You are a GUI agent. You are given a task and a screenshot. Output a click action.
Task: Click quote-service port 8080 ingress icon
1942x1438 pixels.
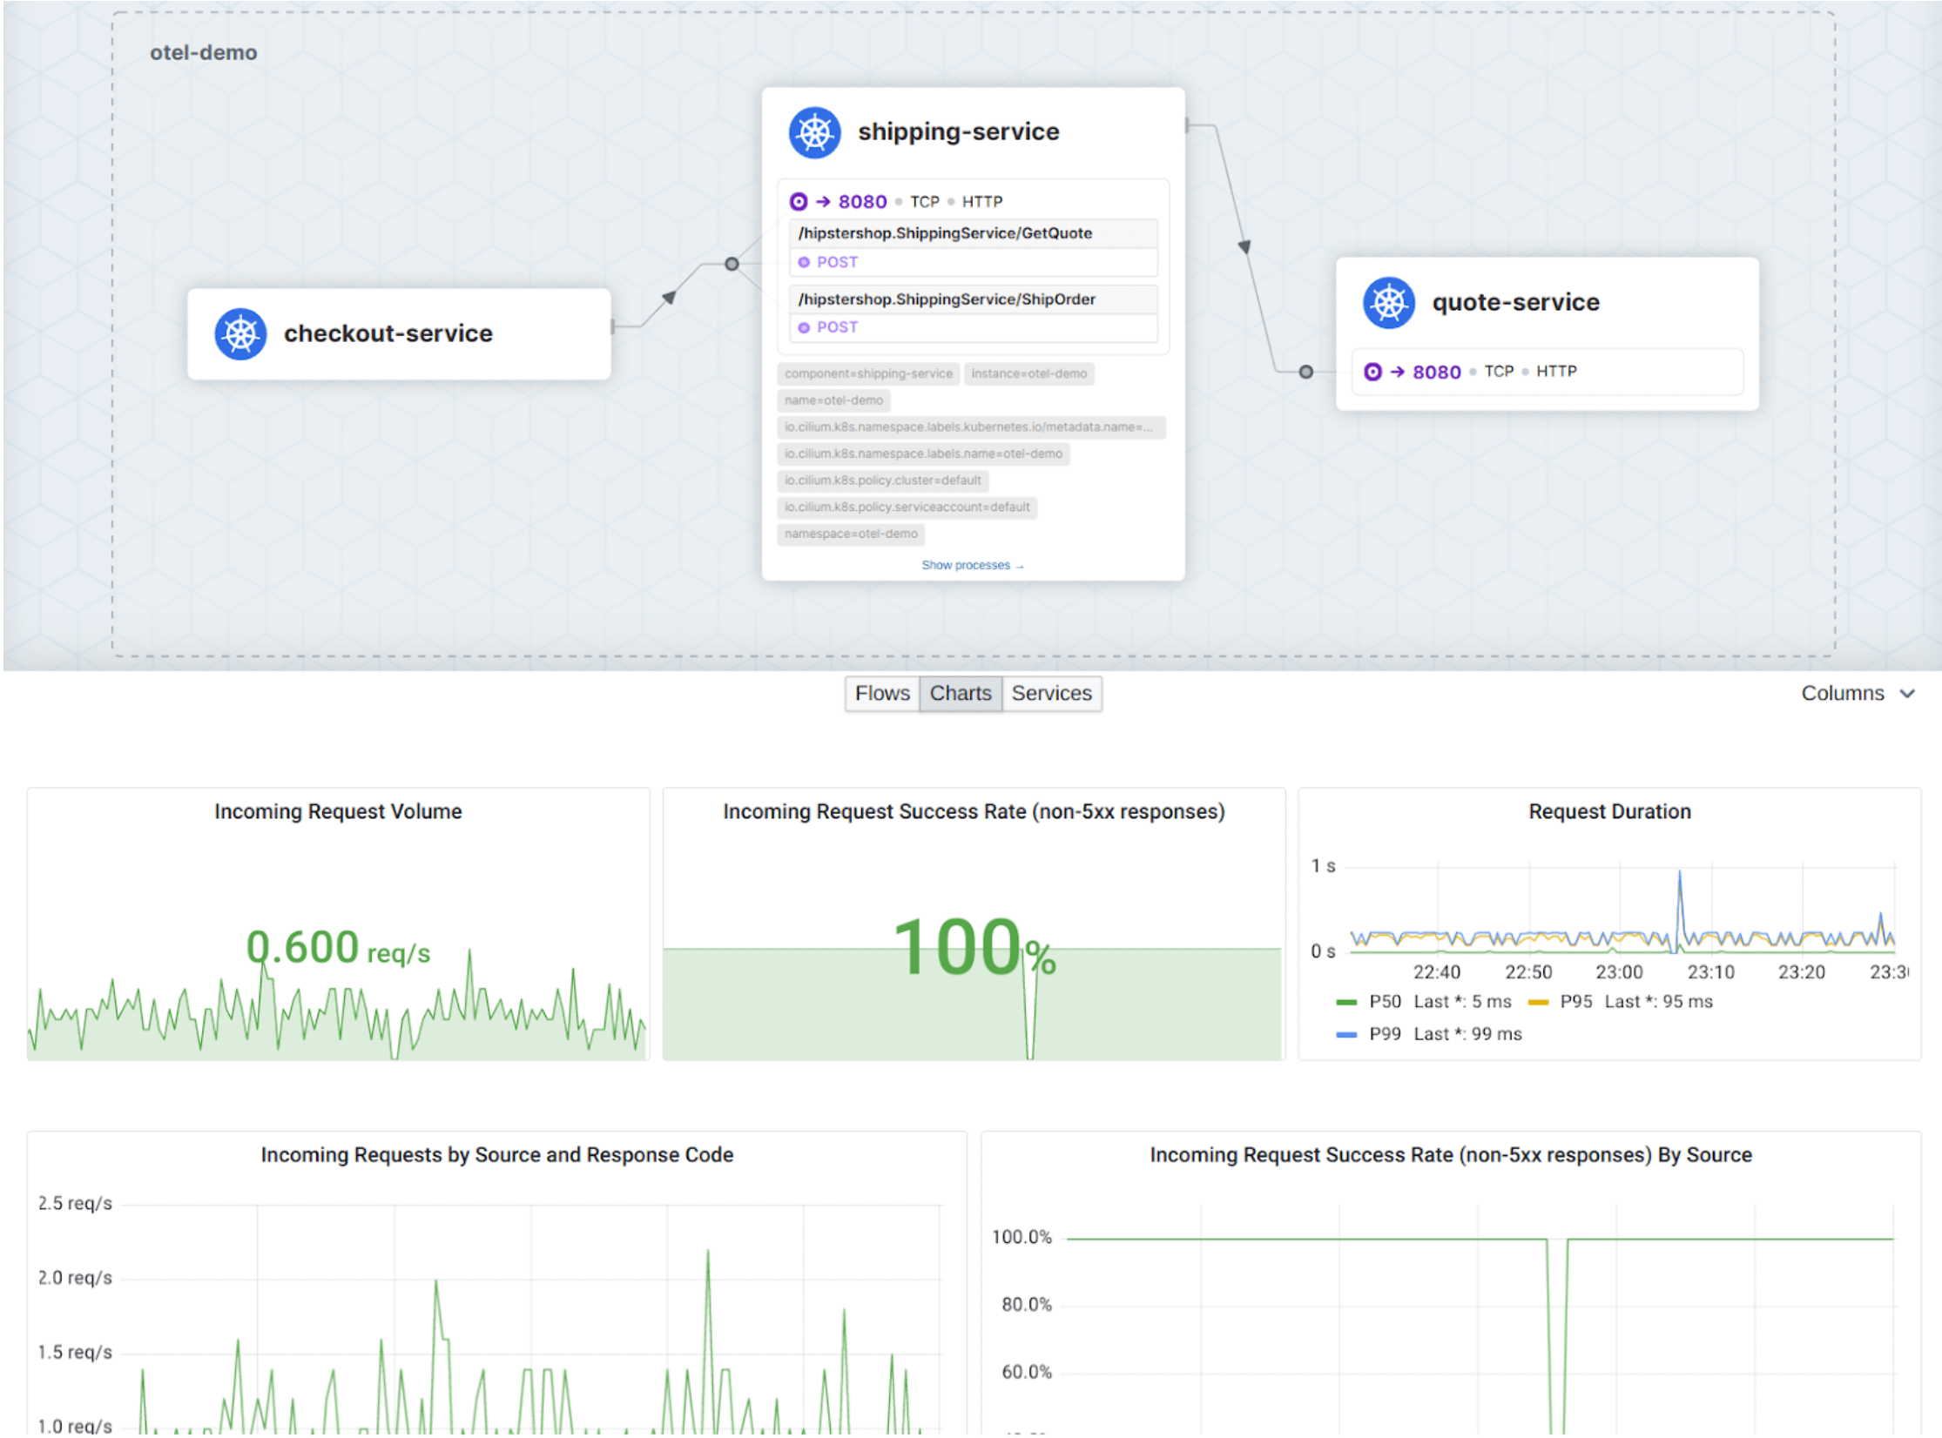pos(1372,372)
